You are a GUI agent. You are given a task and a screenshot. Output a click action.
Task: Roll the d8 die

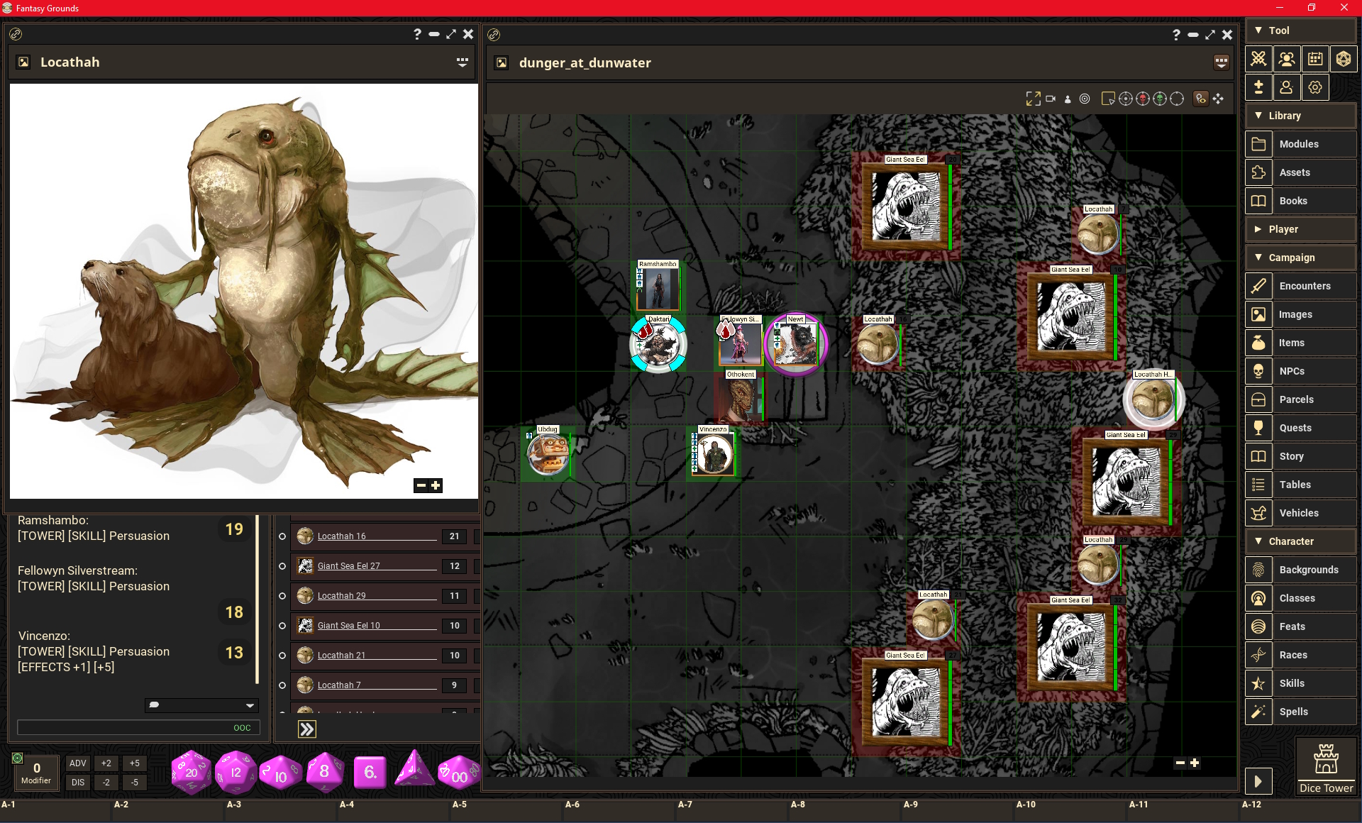pos(324,771)
